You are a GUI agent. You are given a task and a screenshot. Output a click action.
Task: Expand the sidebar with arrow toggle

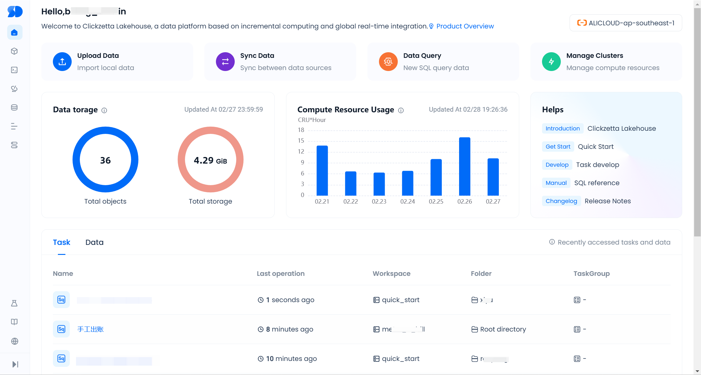(x=15, y=364)
